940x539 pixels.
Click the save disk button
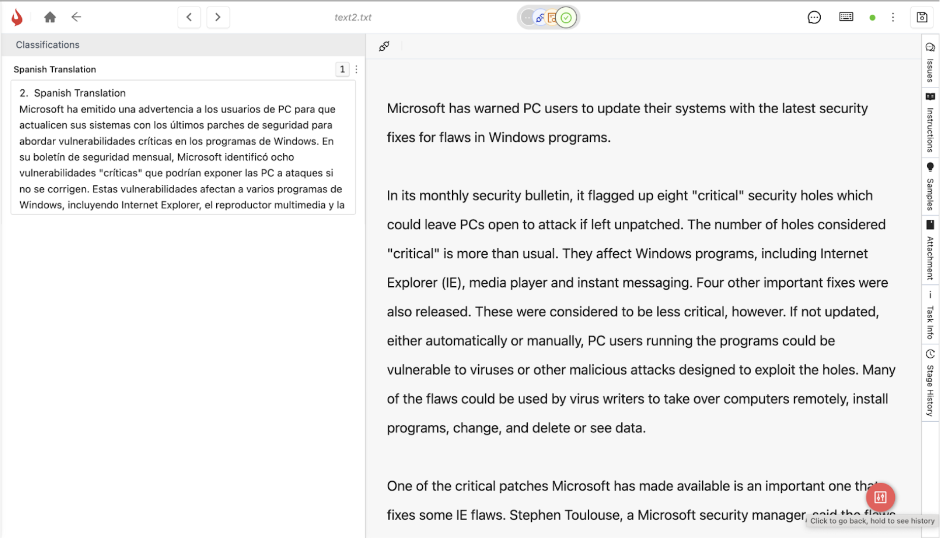[x=922, y=17]
